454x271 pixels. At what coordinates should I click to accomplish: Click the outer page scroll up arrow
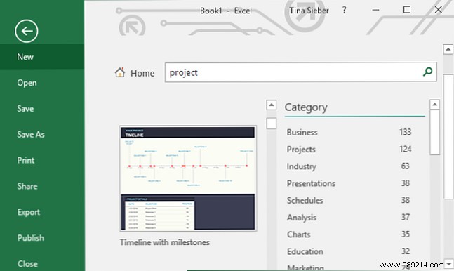pyautogui.click(x=448, y=49)
